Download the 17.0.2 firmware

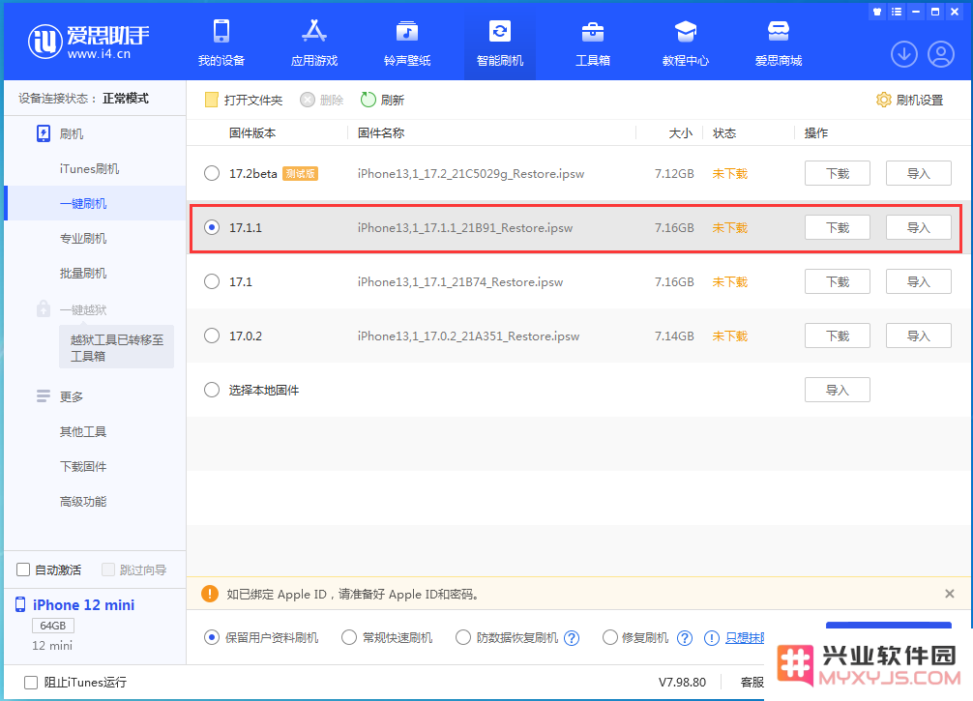[x=837, y=335]
